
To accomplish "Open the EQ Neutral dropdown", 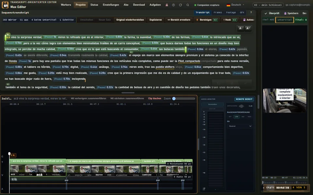I will coord(240,126).
